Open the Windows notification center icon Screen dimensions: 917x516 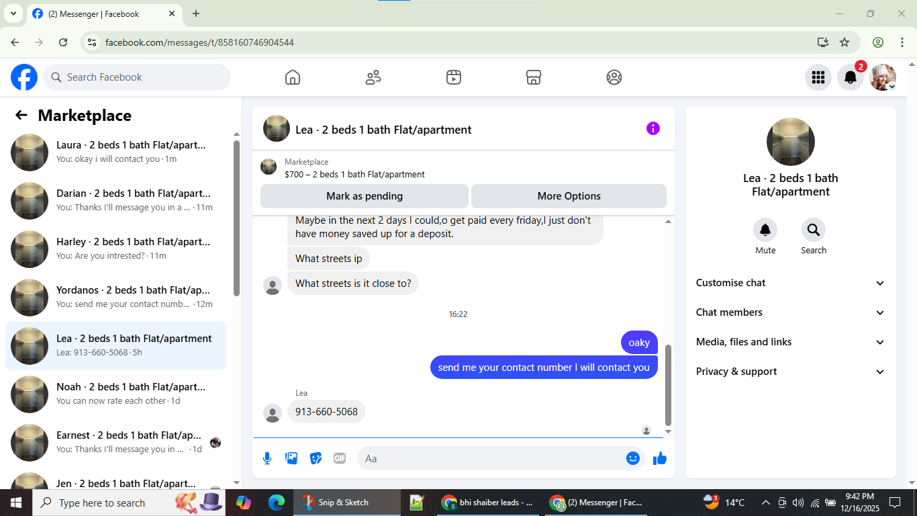tap(895, 503)
